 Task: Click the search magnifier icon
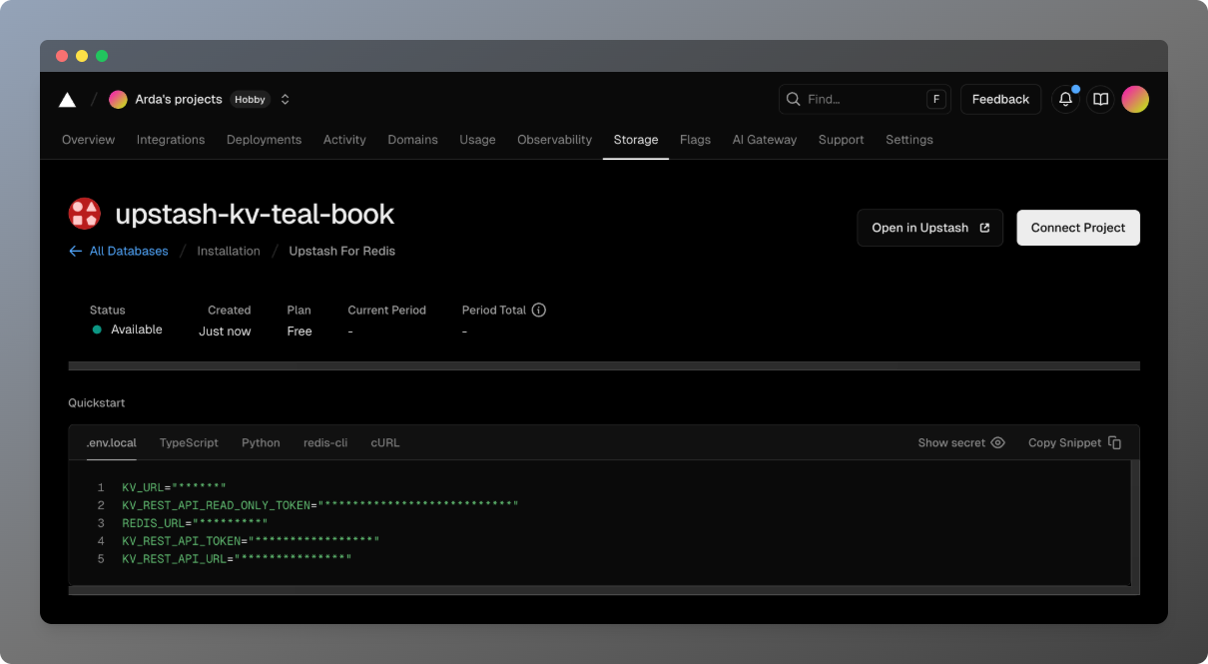794,99
